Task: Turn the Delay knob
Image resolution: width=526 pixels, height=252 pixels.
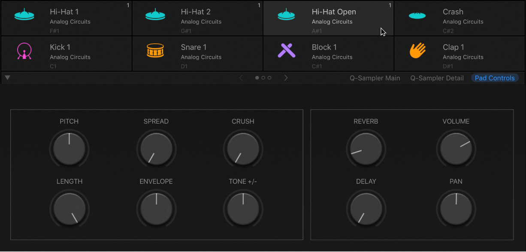Action: (366, 209)
